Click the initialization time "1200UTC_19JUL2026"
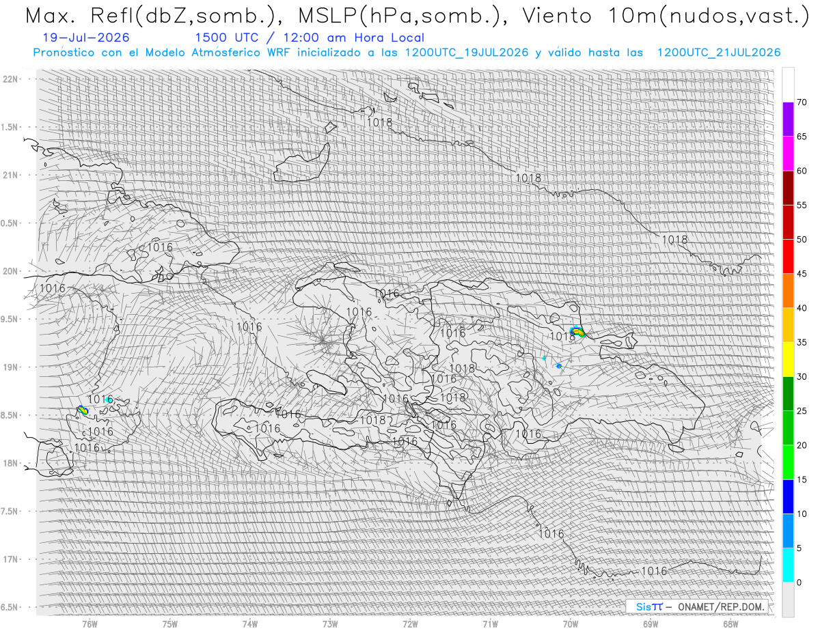The width and height of the screenshot is (820, 633). (467, 53)
